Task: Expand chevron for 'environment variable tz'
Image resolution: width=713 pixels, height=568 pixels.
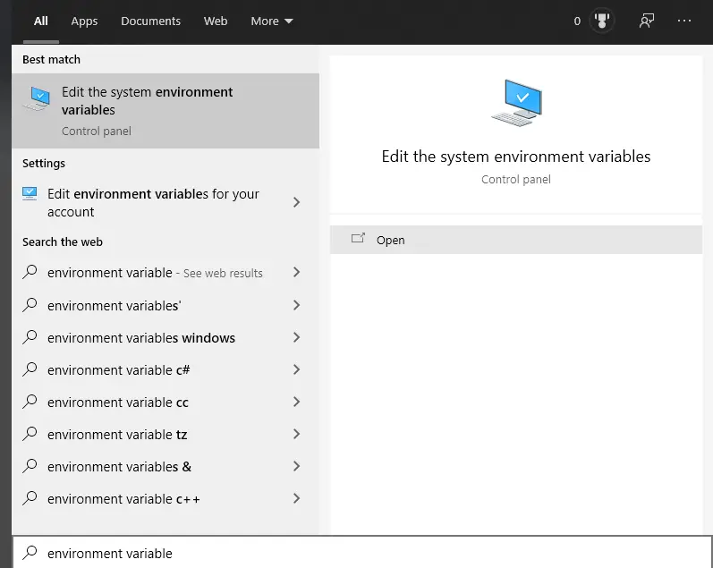Action: 296,434
